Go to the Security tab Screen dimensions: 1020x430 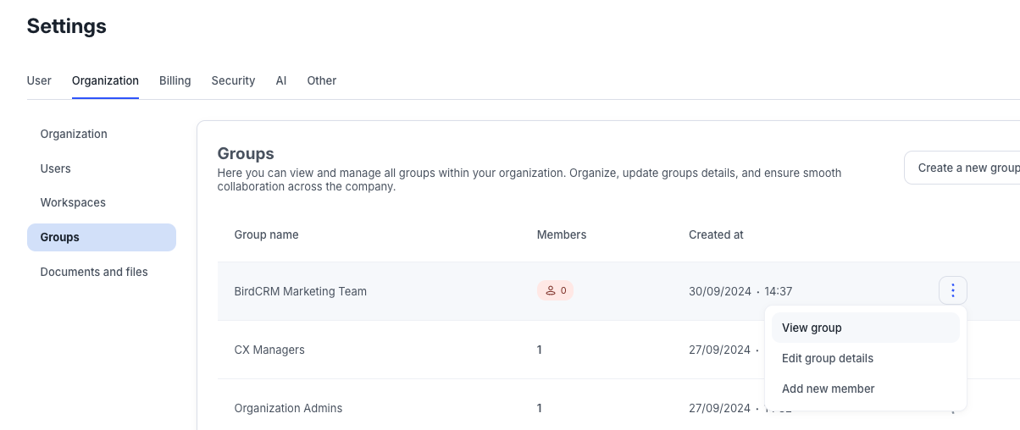click(x=233, y=80)
